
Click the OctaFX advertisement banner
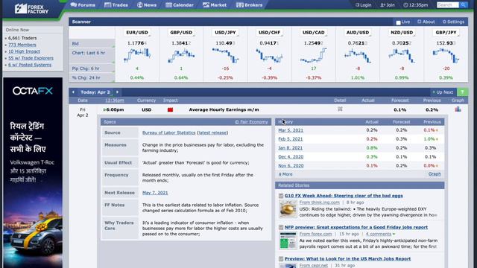pos(33,173)
